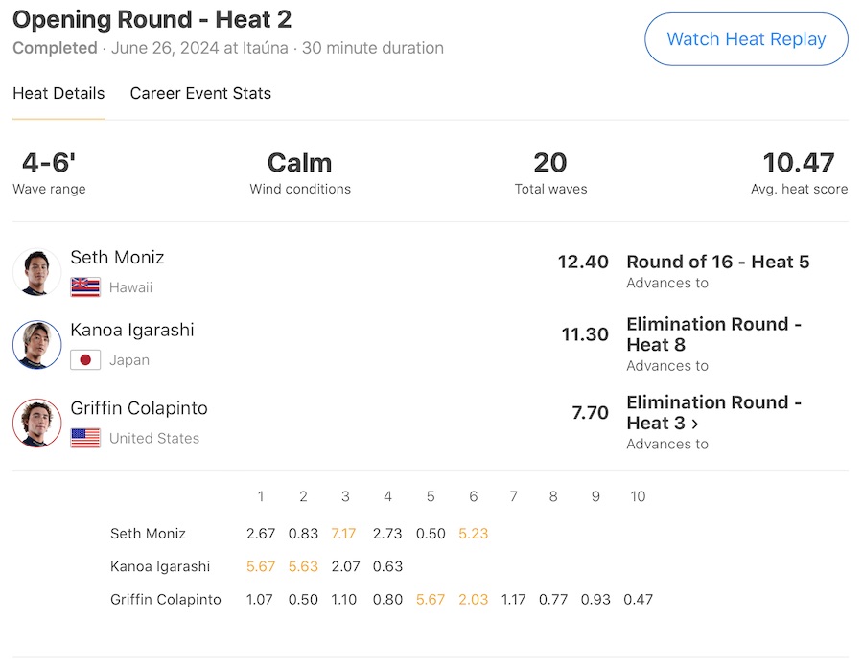Switch to the Career Event Stats tab
This screenshot has height=664, width=863.
200,93
